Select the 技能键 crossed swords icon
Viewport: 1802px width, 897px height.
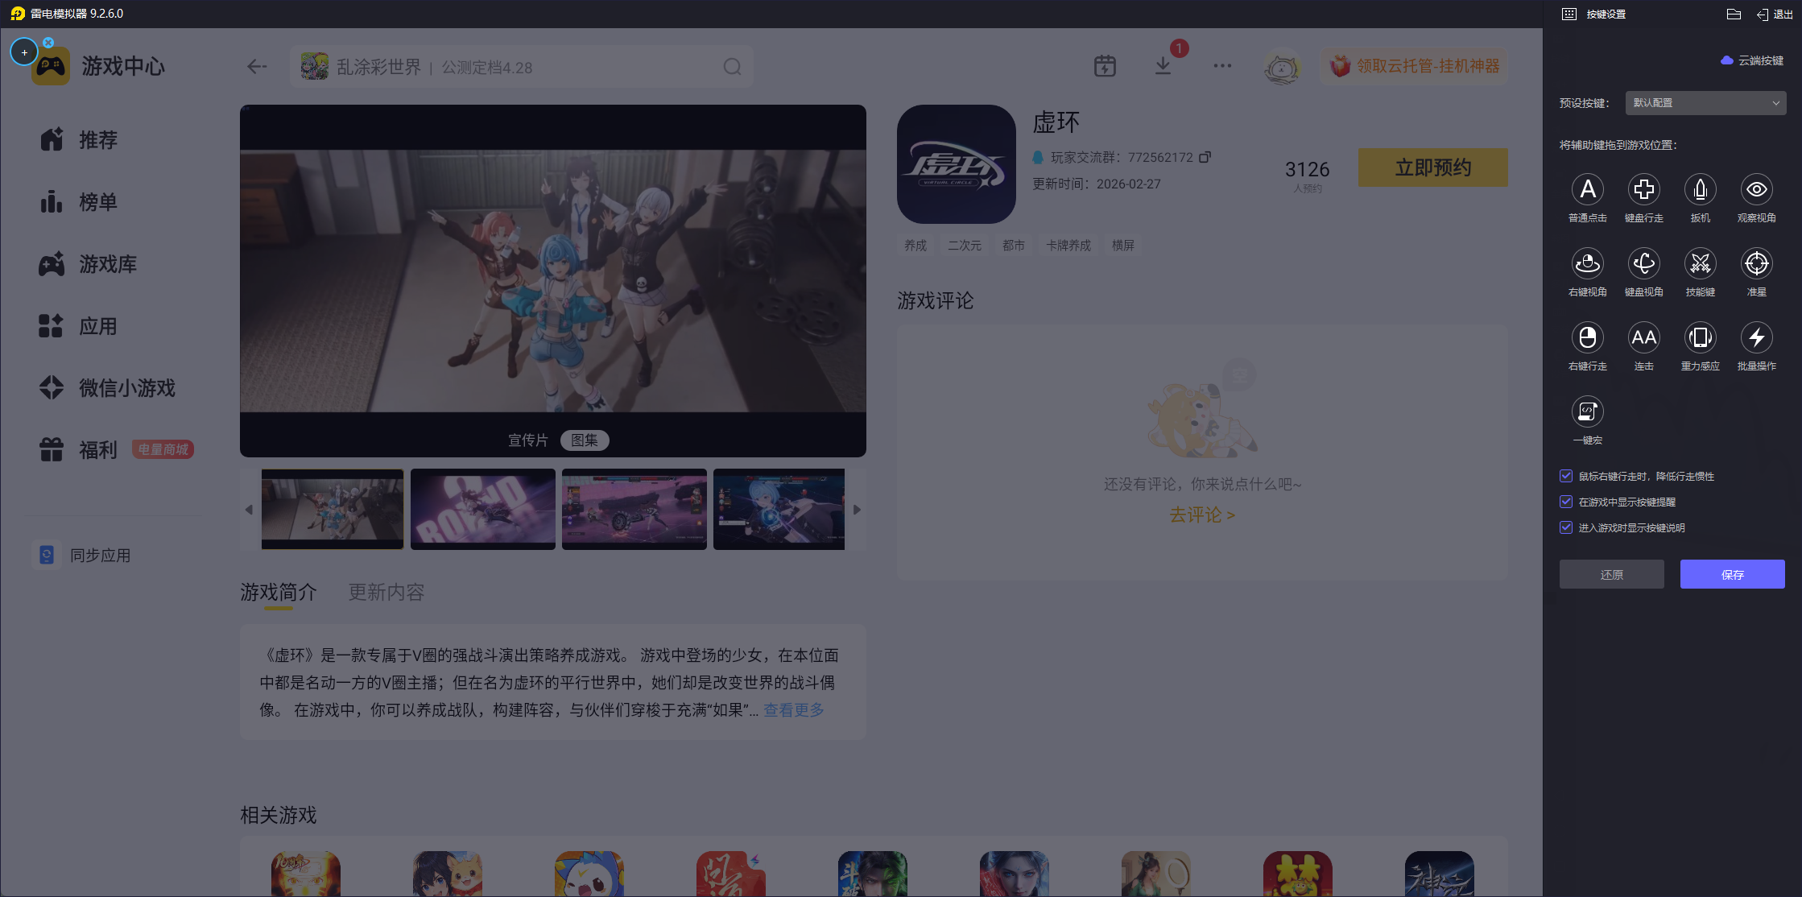(1700, 264)
